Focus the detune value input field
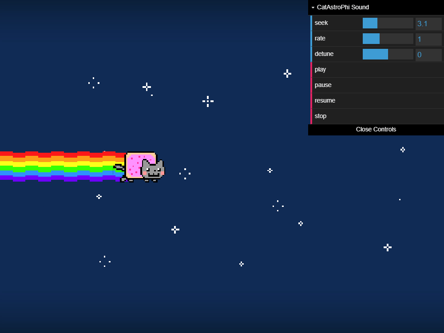444x333 pixels. click(428, 55)
